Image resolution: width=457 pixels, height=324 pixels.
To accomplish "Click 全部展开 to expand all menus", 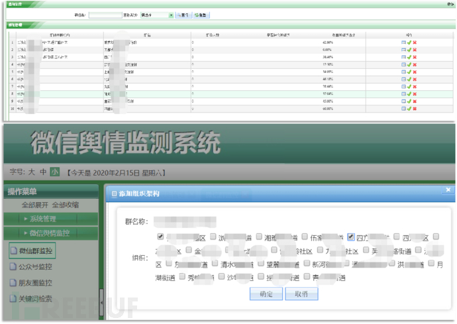I will pos(35,205).
